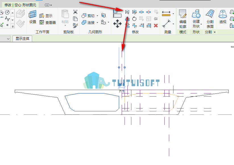Toggle Draw on Face mode
Screen dimensions: 234x165
coord(20,13)
